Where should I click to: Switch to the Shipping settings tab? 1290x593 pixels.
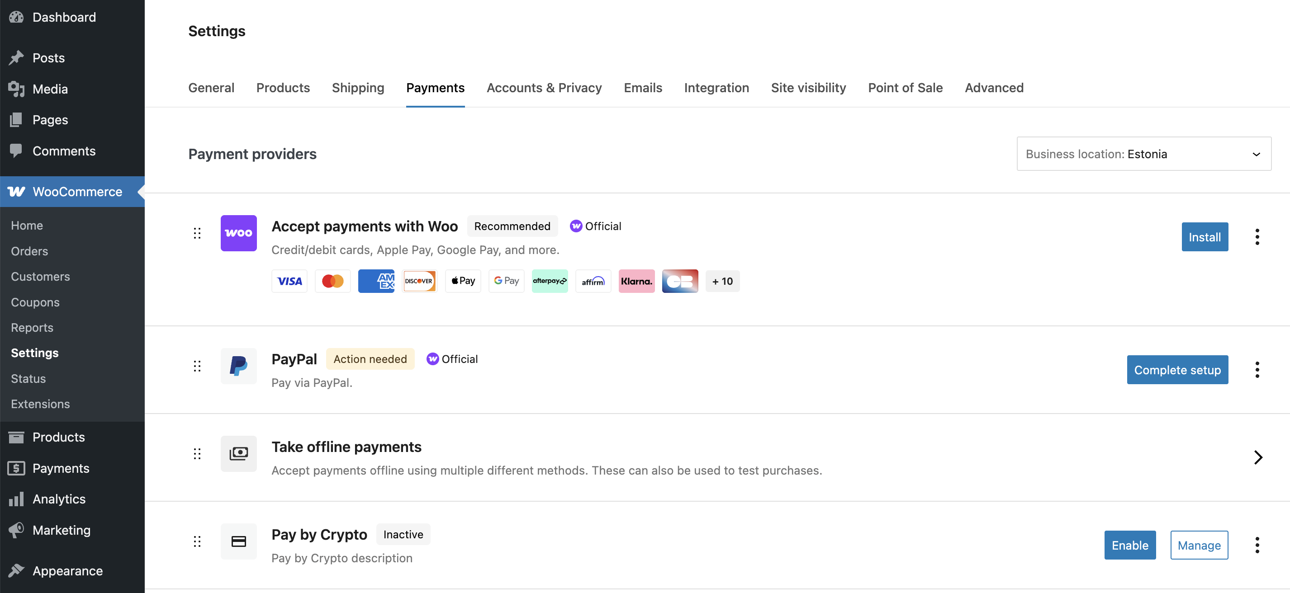click(357, 88)
